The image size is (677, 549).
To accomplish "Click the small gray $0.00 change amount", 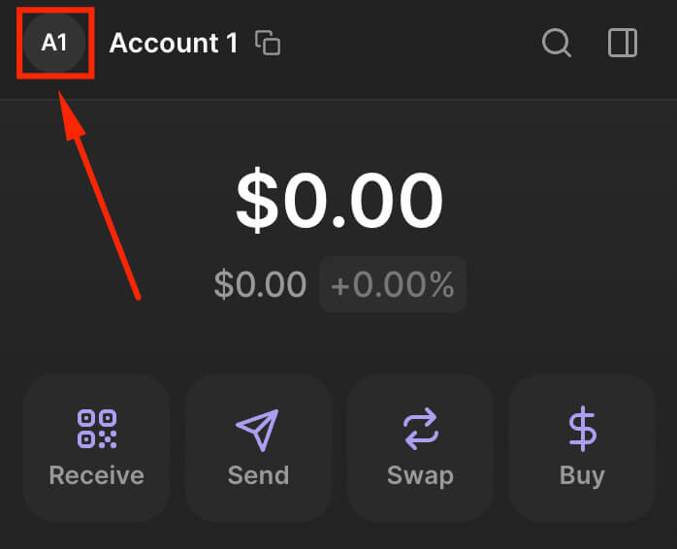I will point(260,284).
